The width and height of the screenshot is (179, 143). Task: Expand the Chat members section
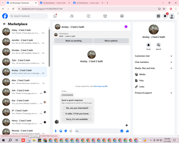pyautogui.click(x=154, y=62)
